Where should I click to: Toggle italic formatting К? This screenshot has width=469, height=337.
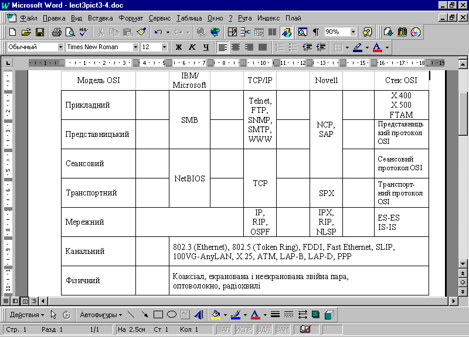coord(192,47)
